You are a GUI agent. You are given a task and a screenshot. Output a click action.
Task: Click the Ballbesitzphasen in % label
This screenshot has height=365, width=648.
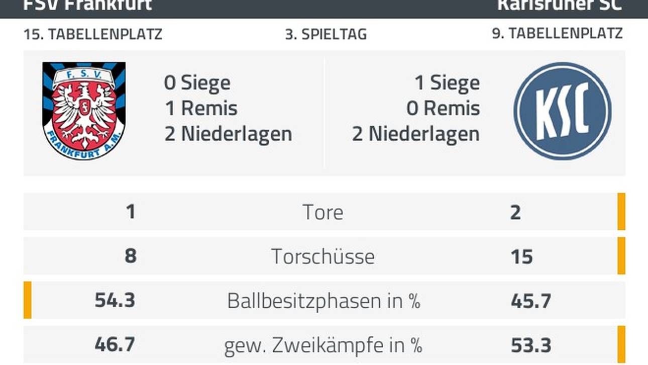(323, 301)
